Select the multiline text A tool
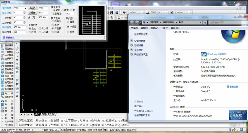The image size is (248, 133). click(x=17, y=96)
